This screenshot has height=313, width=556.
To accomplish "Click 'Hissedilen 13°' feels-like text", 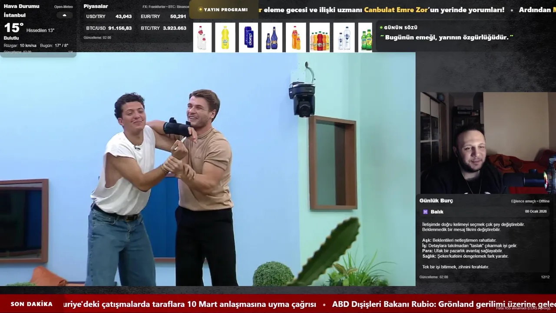I will click(40, 30).
